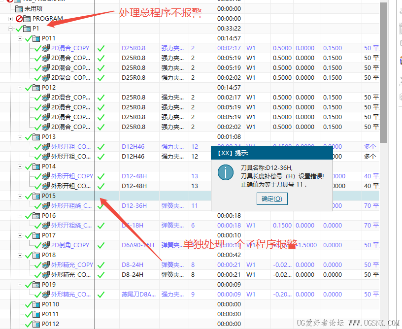Click the 未用项 tree item
This screenshot has height=329, width=402.
(33, 9)
